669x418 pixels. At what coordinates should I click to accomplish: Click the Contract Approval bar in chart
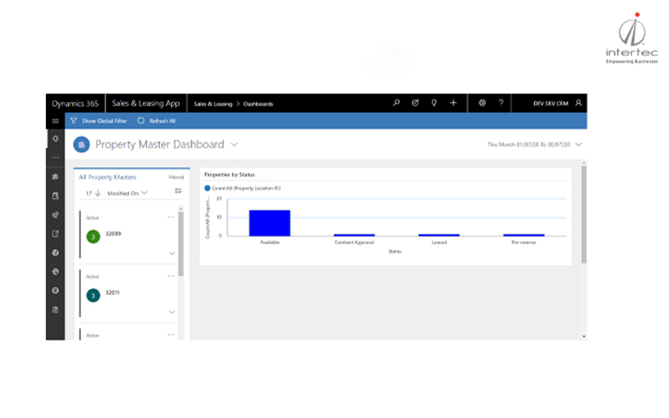point(354,235)
